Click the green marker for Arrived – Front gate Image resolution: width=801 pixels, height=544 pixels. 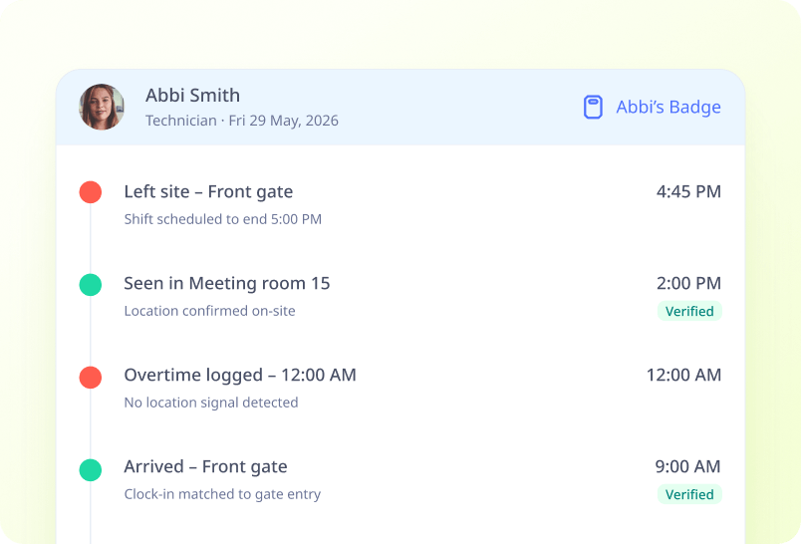pyautogui.click(x=91, y=469)
